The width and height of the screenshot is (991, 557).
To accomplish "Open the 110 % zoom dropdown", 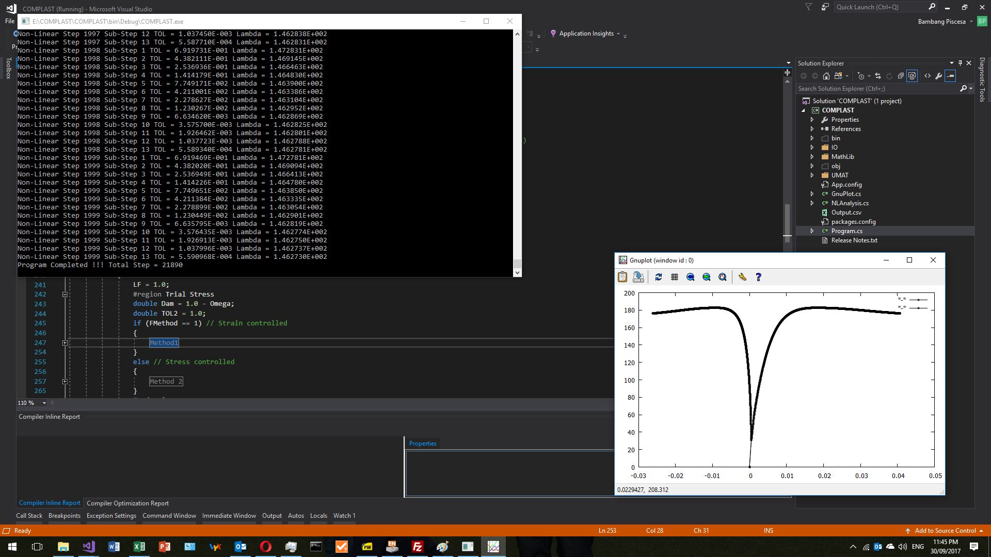I will coord(44,403).
